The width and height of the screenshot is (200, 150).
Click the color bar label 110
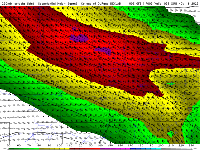[x=70, y=145]
